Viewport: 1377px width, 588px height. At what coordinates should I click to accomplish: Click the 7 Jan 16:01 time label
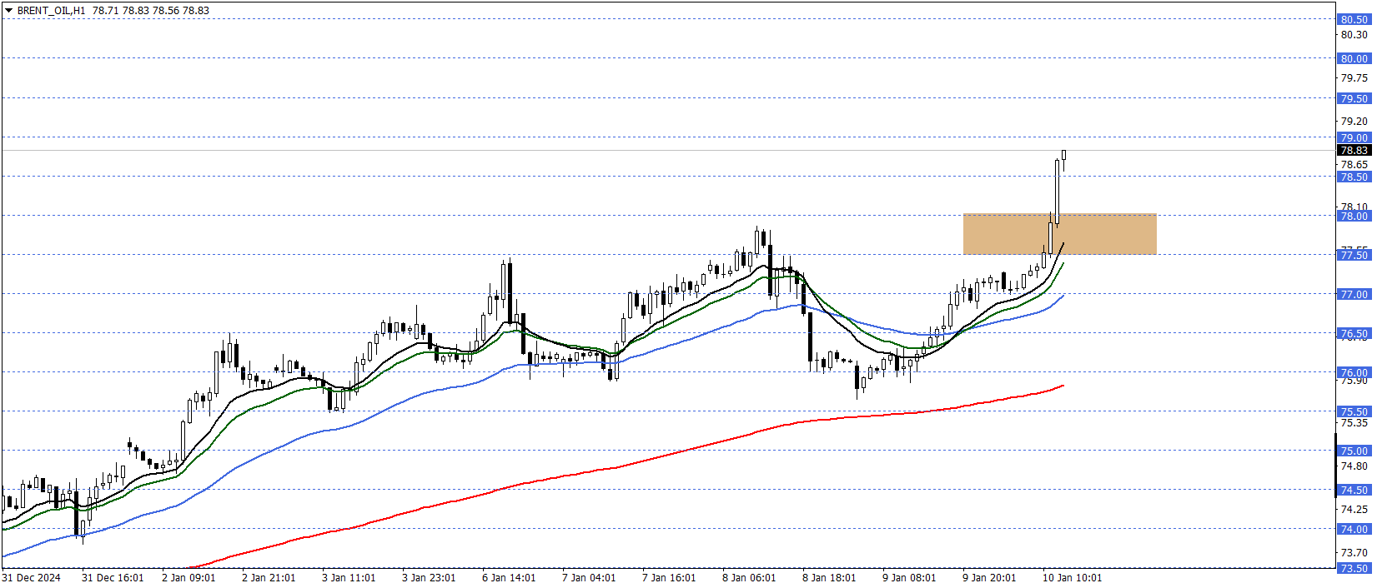pos(669,578)
